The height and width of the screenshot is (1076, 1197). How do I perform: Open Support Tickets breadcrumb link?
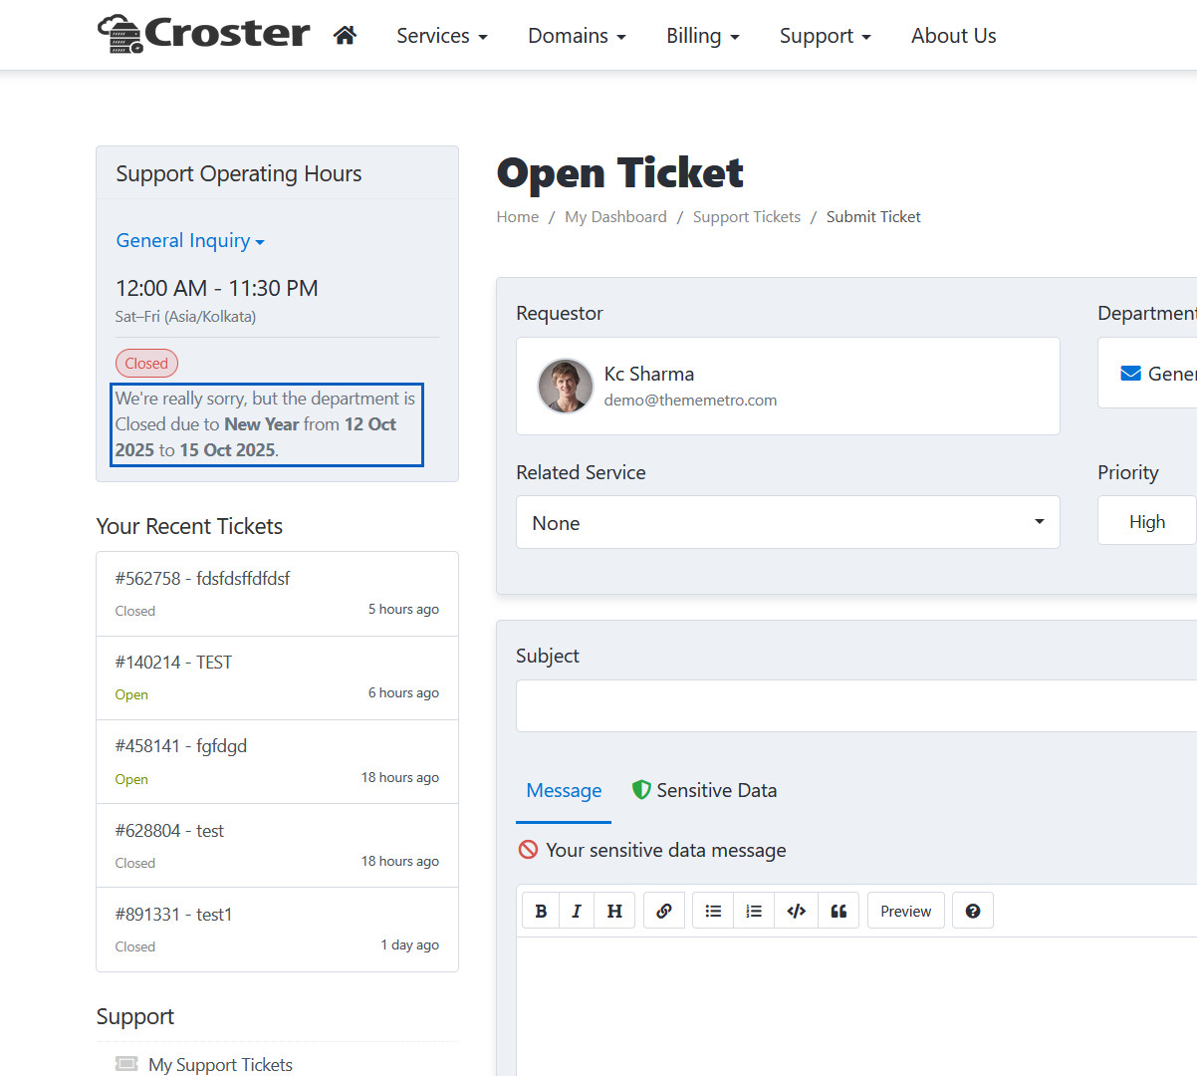746,217
